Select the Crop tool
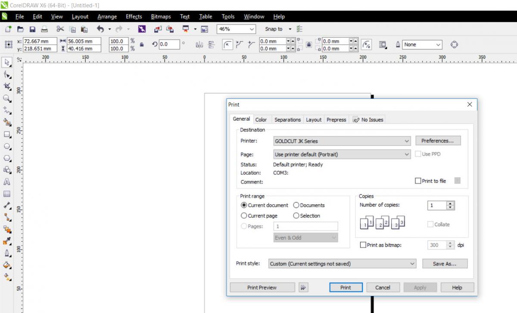This screenshot has height=313, width=517. 7,86
